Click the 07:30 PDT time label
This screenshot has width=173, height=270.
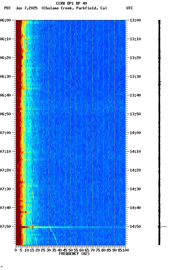[5, 189]
